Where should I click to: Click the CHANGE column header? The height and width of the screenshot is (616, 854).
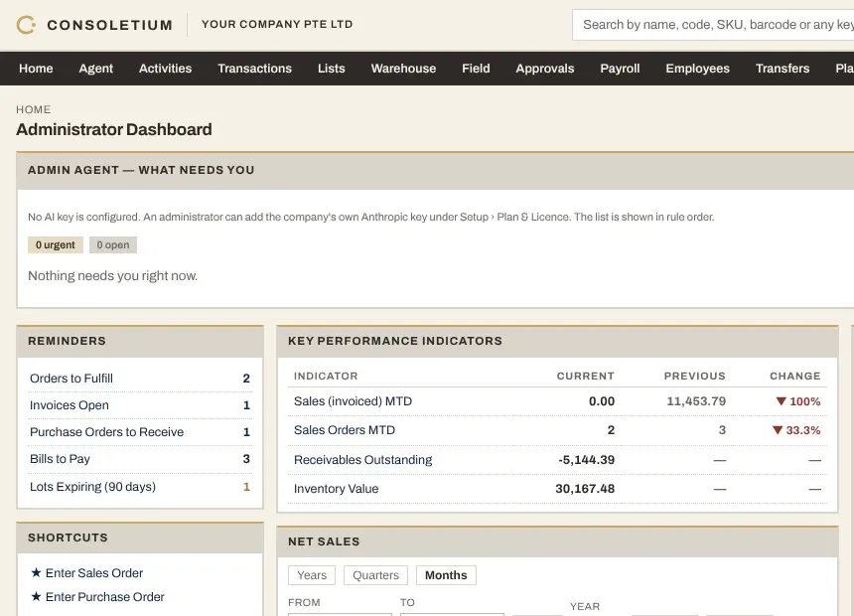(x=794, y=376)
